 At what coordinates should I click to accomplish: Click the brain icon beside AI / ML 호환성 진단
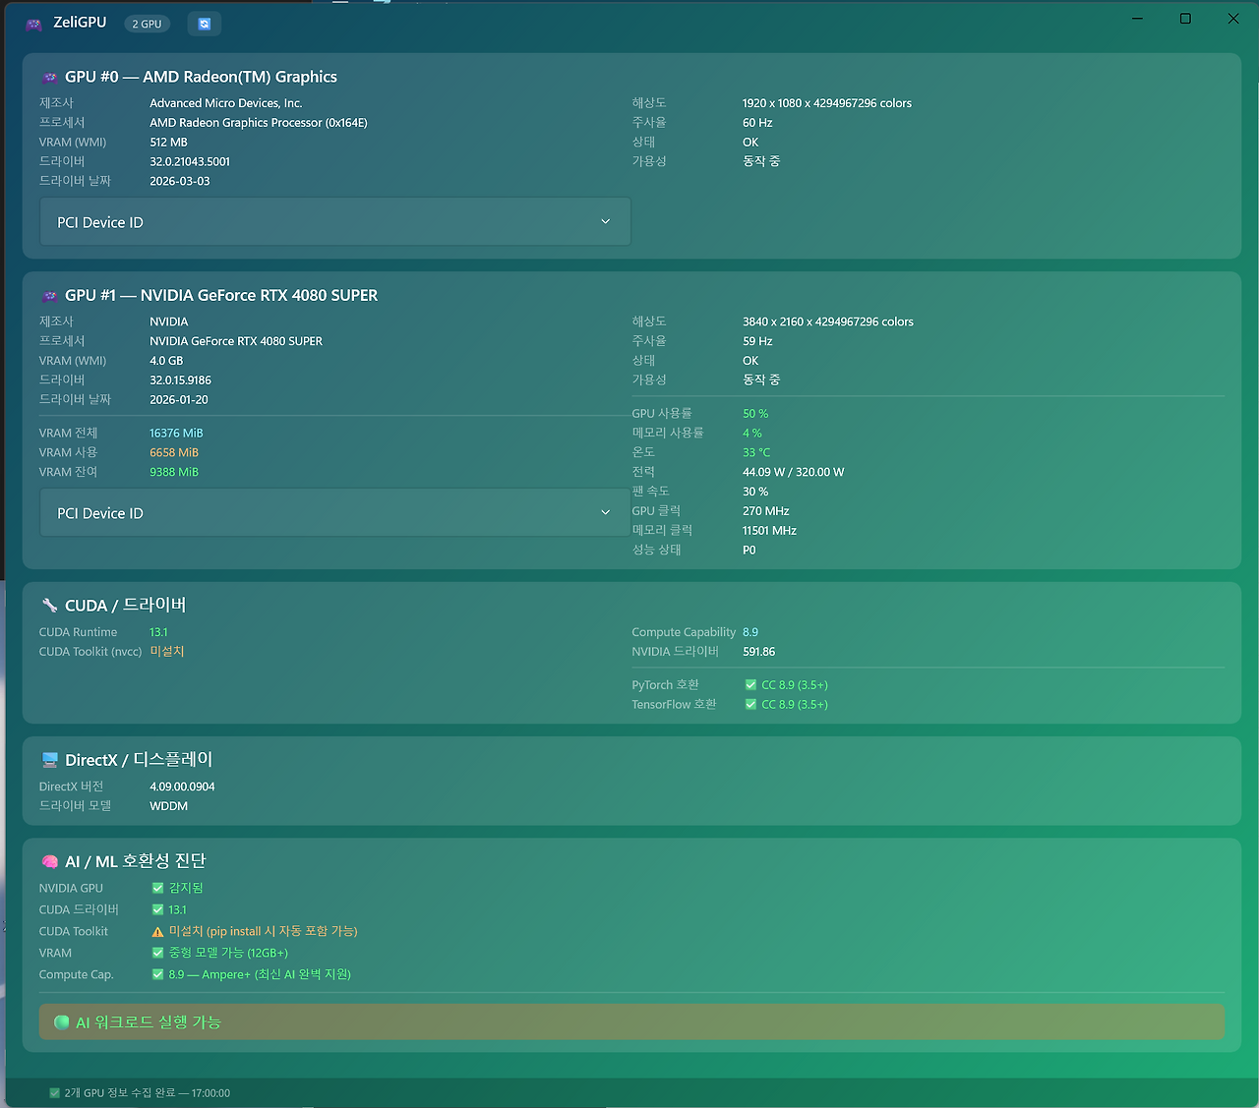click(49, 862)
